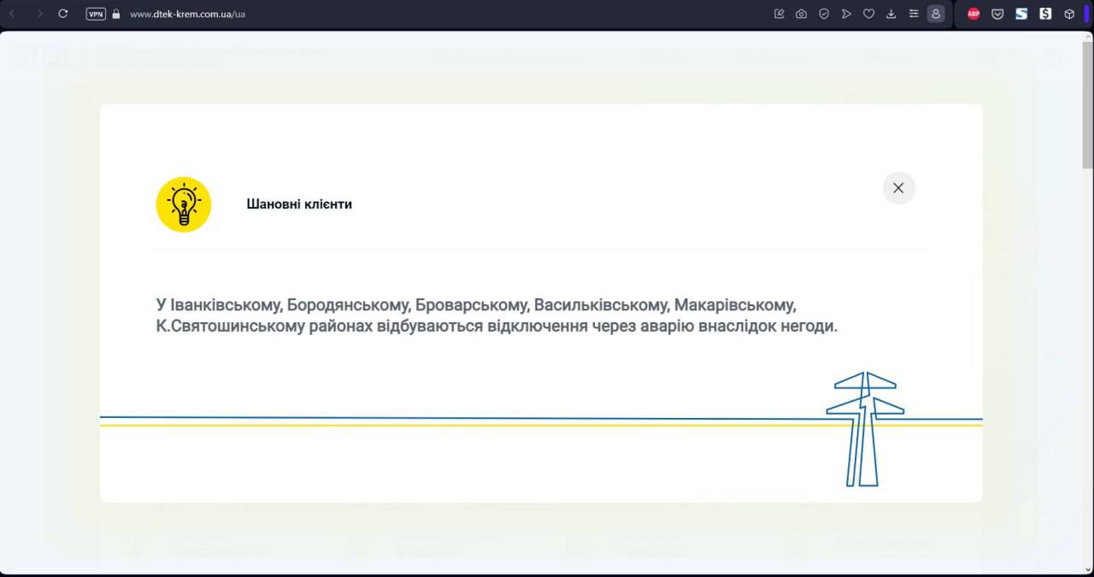Click the Pocket extension icon
Viewport: 1094px width, 577px height.
click(997, 14)
